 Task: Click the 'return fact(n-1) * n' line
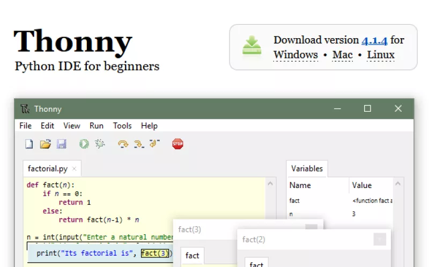(x=99, y=220)
